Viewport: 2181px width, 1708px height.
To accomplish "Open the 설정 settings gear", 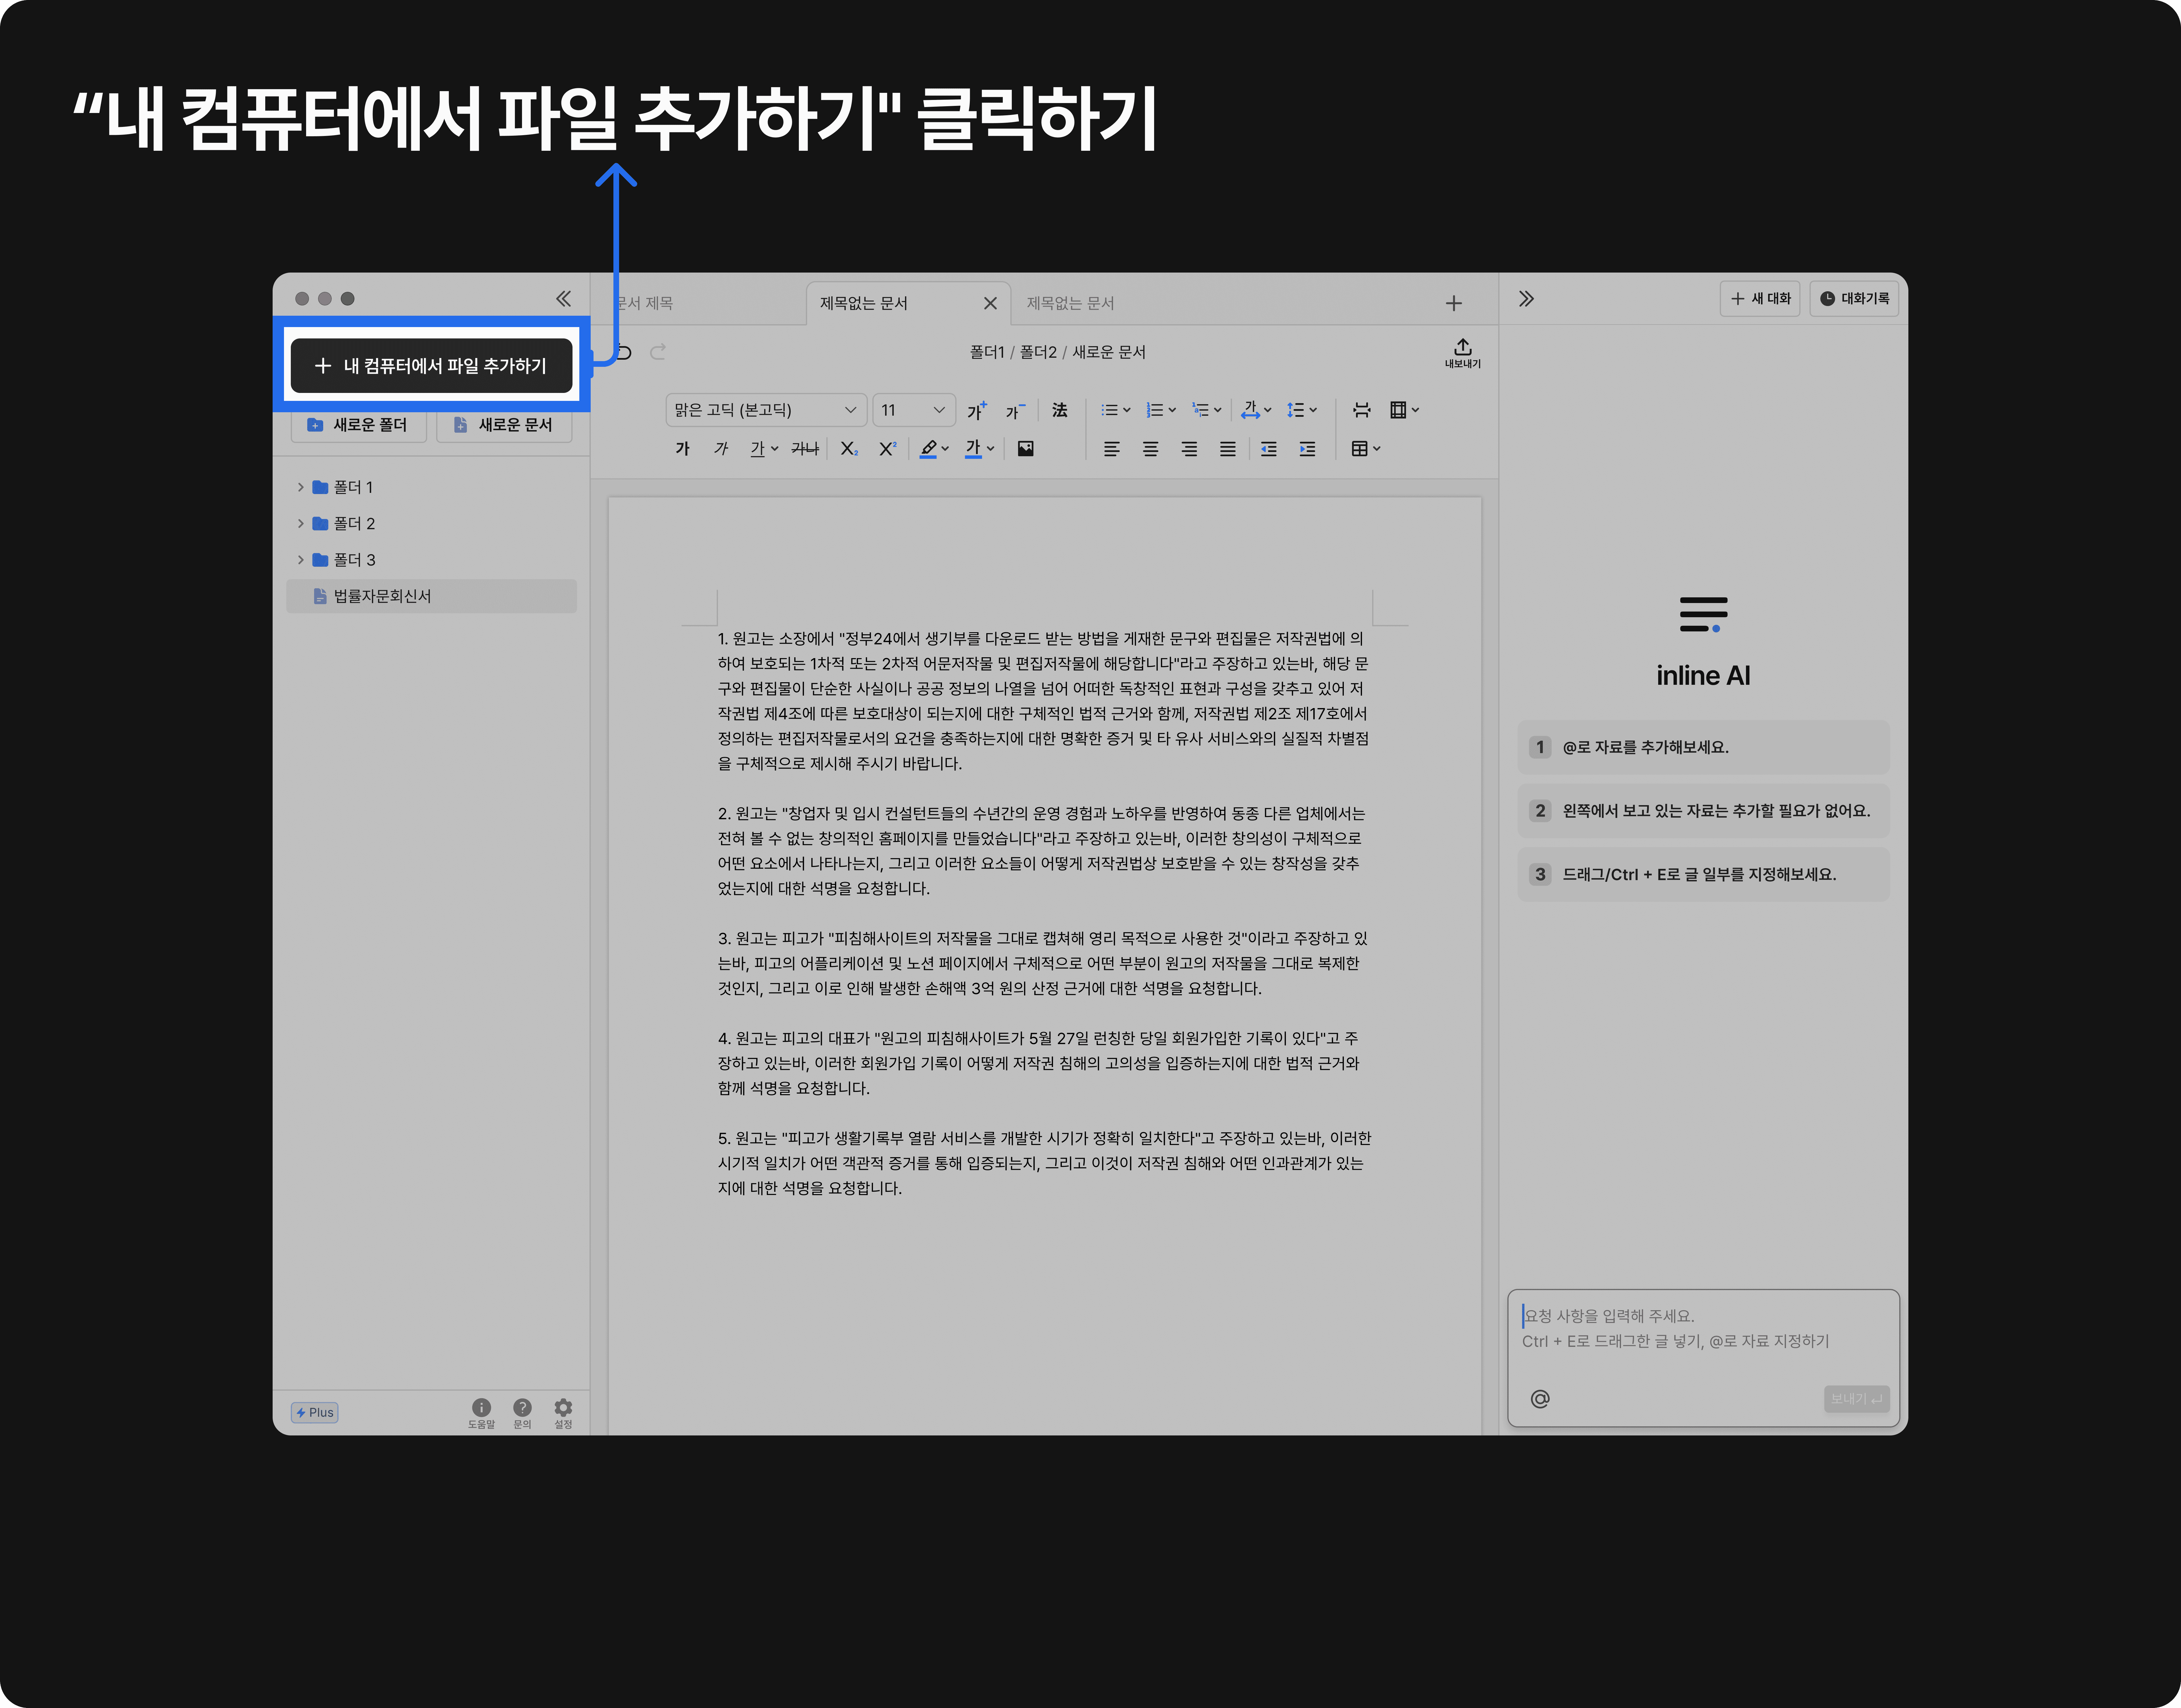I will tap(563, 1413).
